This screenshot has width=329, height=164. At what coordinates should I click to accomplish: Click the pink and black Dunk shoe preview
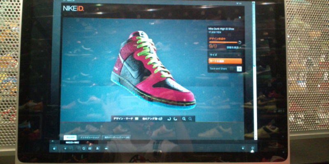pos(153,70)
